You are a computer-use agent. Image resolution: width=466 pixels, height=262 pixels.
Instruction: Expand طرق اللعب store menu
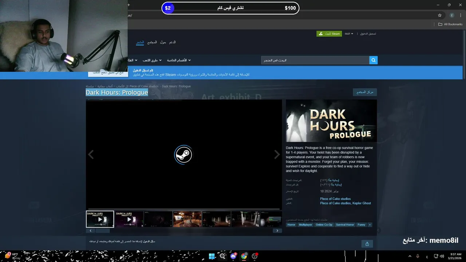[x=152, y=60]
